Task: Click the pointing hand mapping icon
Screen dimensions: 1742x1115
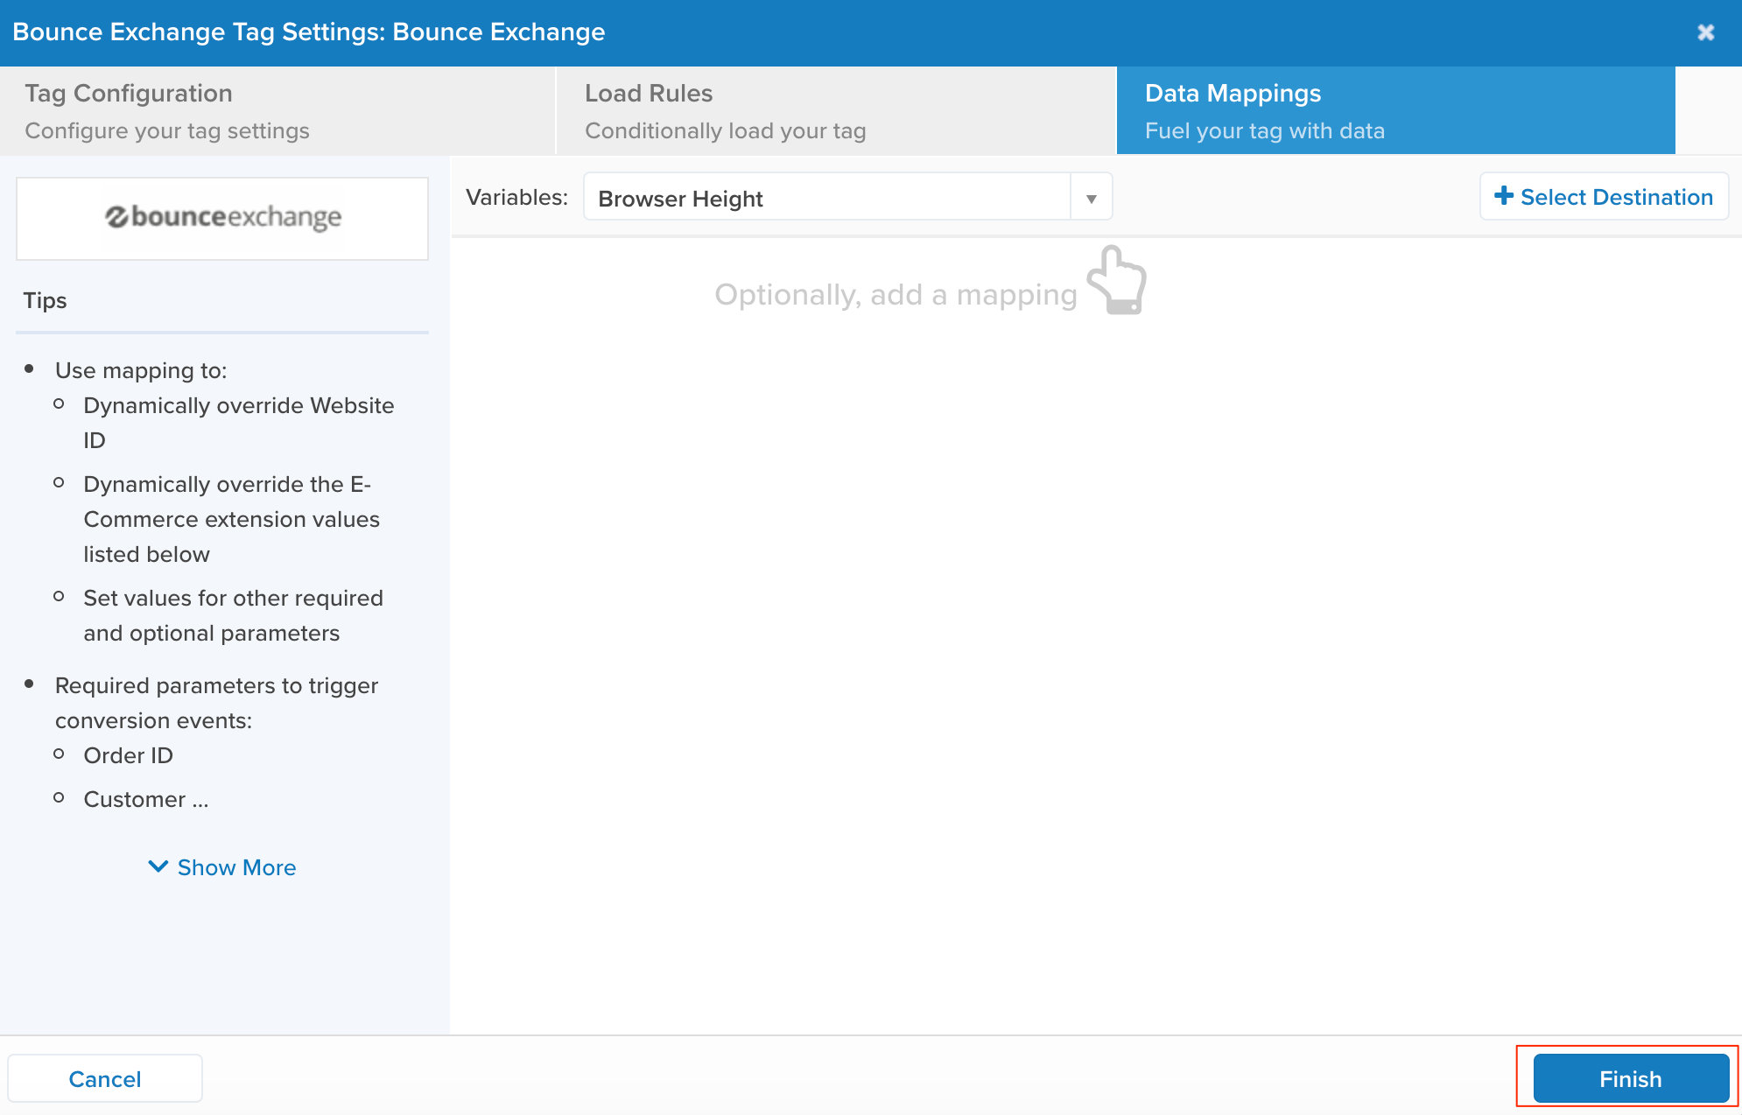Action: pyautogui.click(x=1117, y=280)
